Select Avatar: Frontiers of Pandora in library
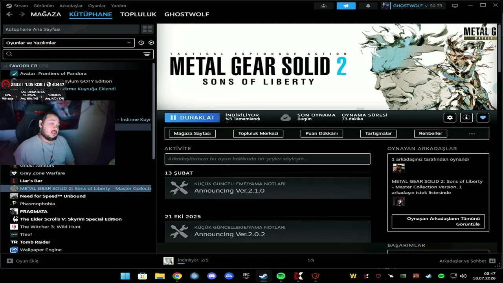The height and width of the screenshot is (283, 503). point(53,74)
